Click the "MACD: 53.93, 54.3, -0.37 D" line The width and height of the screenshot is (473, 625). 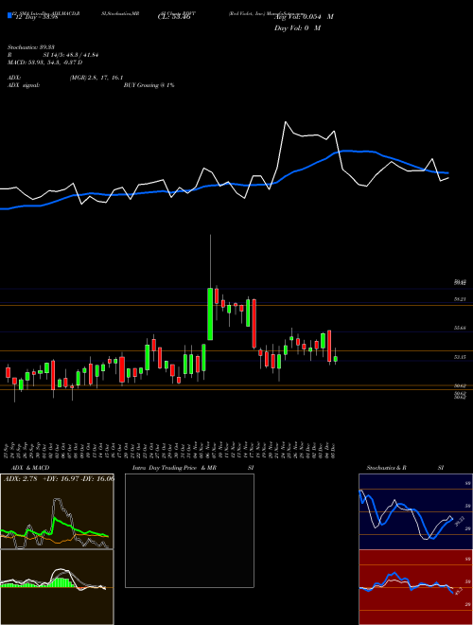[x=45, y=62]
